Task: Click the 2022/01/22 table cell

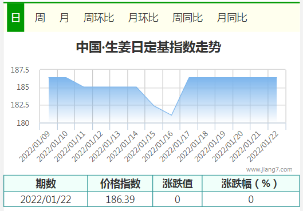Action: (46, 199)
